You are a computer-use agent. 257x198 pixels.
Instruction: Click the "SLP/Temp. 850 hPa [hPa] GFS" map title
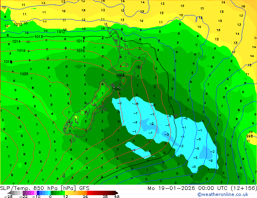(x=45, y=188)
